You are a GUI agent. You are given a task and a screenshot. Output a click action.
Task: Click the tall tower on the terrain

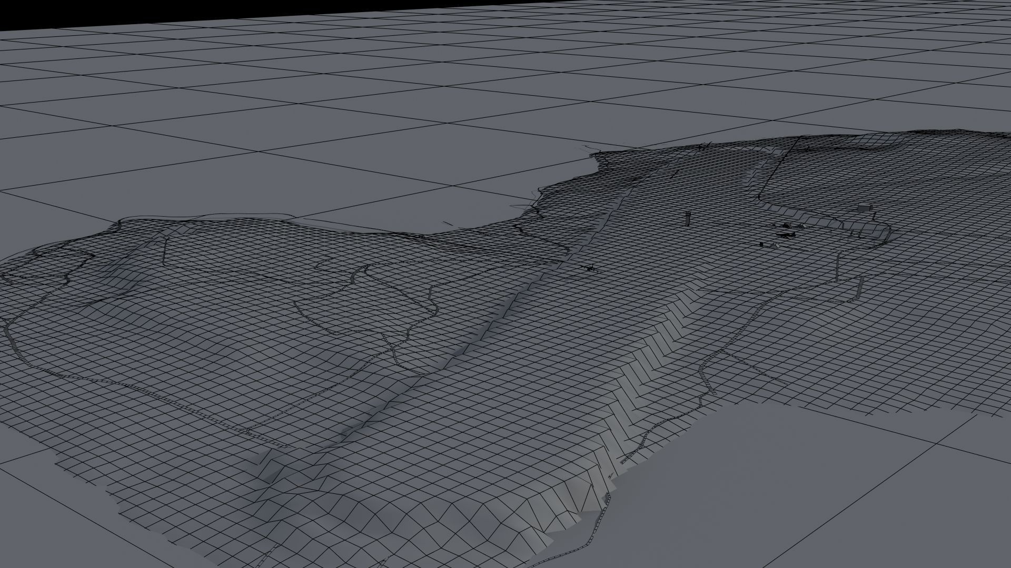(688, 219)
